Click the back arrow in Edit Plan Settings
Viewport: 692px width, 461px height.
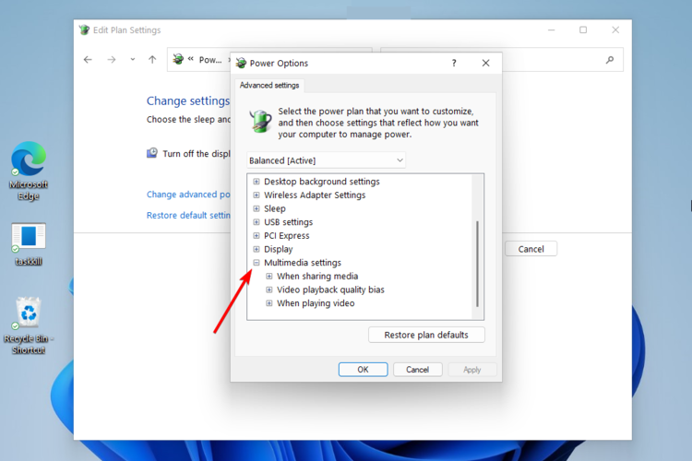[88, 60]
